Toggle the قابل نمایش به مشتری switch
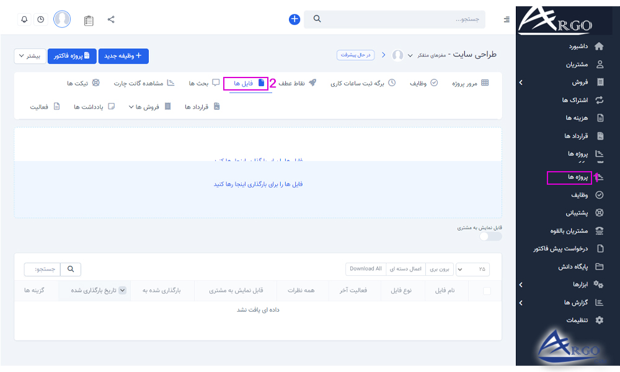This screenshot has height=372, width=620. coord(490,236)
